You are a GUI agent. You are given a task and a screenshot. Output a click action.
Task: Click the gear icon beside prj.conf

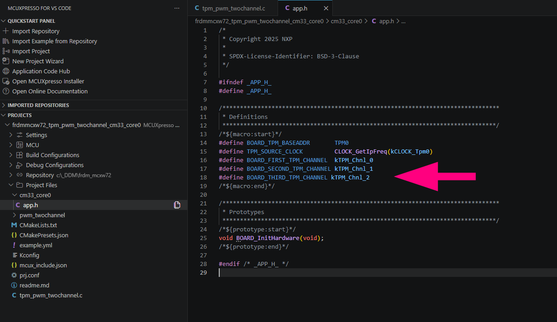click(14, 275)
